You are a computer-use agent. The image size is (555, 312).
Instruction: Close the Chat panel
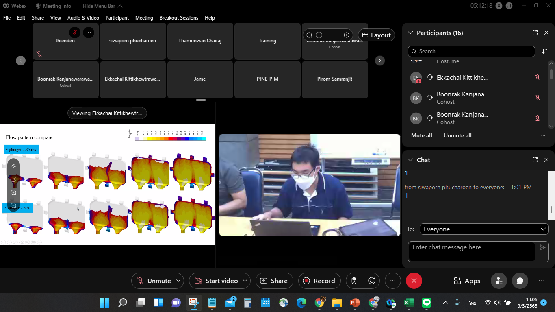546,160
